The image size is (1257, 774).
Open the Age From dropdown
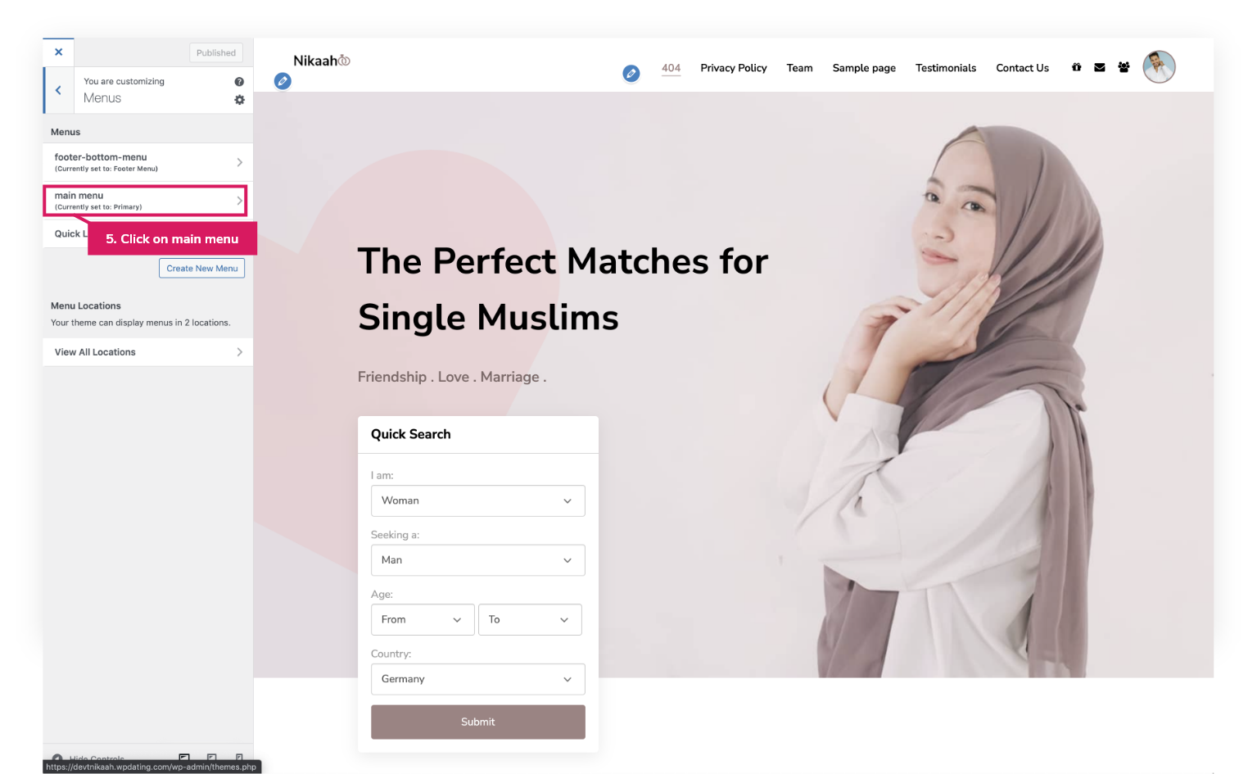coord(423,619)
